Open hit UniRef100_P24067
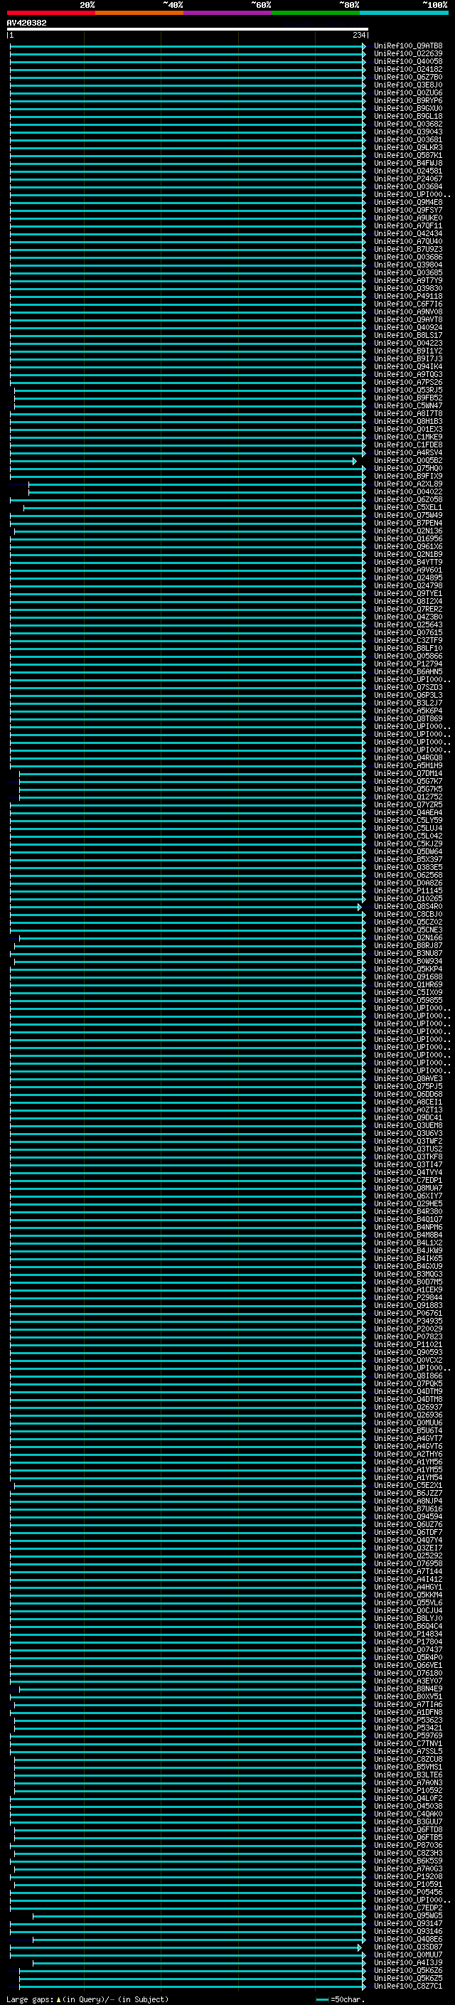 pos(408,179)
